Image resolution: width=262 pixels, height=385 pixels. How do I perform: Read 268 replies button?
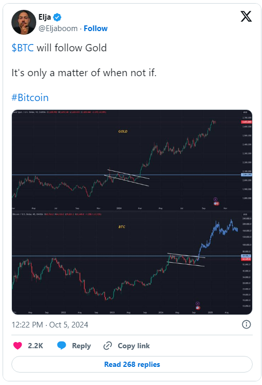click(132, 364)
